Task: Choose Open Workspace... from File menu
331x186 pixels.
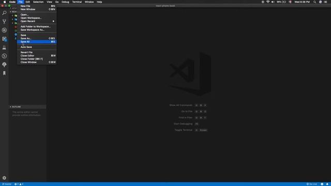Action: [x=37, y=18]
